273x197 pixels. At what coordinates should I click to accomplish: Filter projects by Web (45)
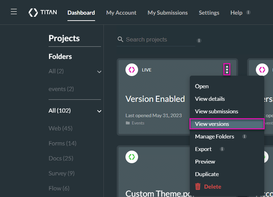pos(60,128)
